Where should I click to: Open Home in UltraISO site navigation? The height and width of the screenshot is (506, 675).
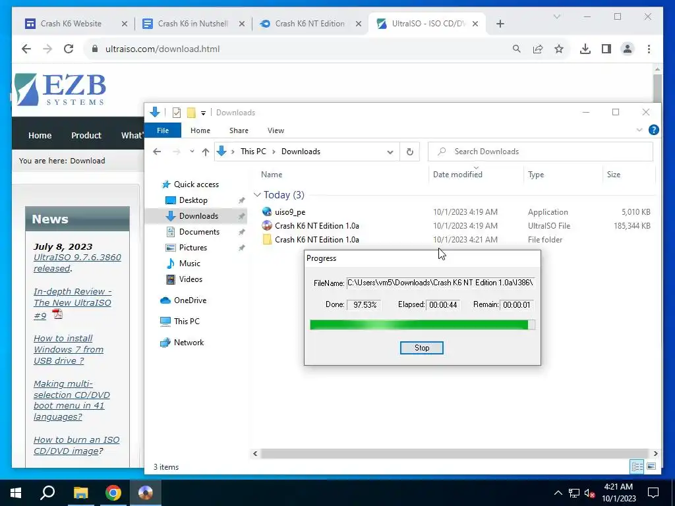click(40, 135)
